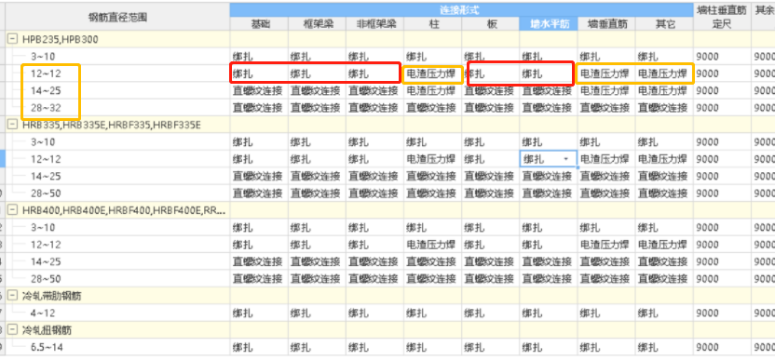Click 绑扎 in 冷轧扭钢筋 6.5~14 框架梁 cell
This screenshot has height=360, width=775.
click(x=301, y=347)
